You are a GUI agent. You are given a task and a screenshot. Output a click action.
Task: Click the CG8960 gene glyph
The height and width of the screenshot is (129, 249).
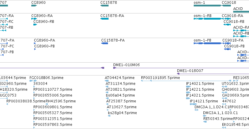point(34,6)
